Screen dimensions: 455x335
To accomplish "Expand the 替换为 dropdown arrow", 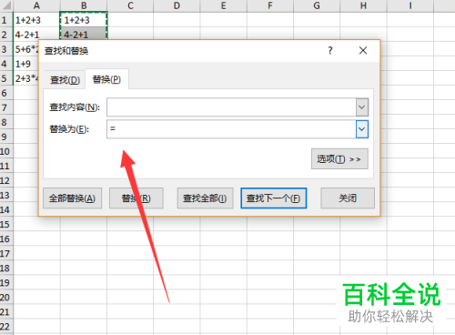I will [x=362, y=129].
